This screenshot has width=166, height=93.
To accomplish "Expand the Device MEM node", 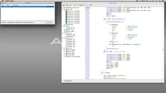I will (x=64, y=53).
